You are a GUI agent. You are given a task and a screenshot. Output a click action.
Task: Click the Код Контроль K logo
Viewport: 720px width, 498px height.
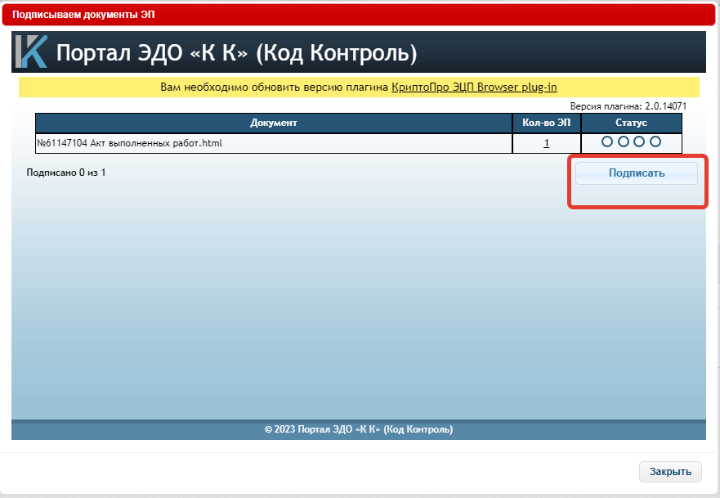point(31,52)
